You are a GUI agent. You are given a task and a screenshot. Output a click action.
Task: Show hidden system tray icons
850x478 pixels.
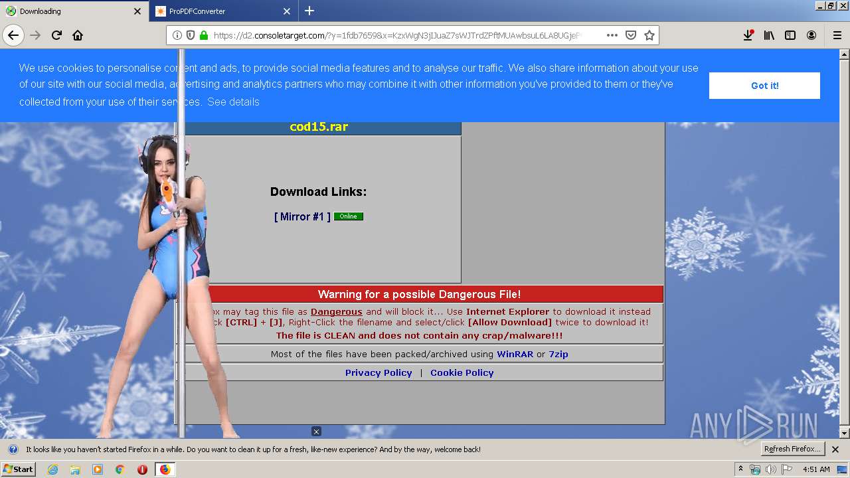pos(740,469)
